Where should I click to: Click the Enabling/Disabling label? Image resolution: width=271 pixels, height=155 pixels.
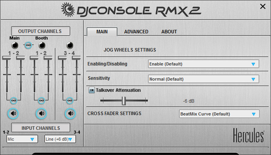[107, 64]
